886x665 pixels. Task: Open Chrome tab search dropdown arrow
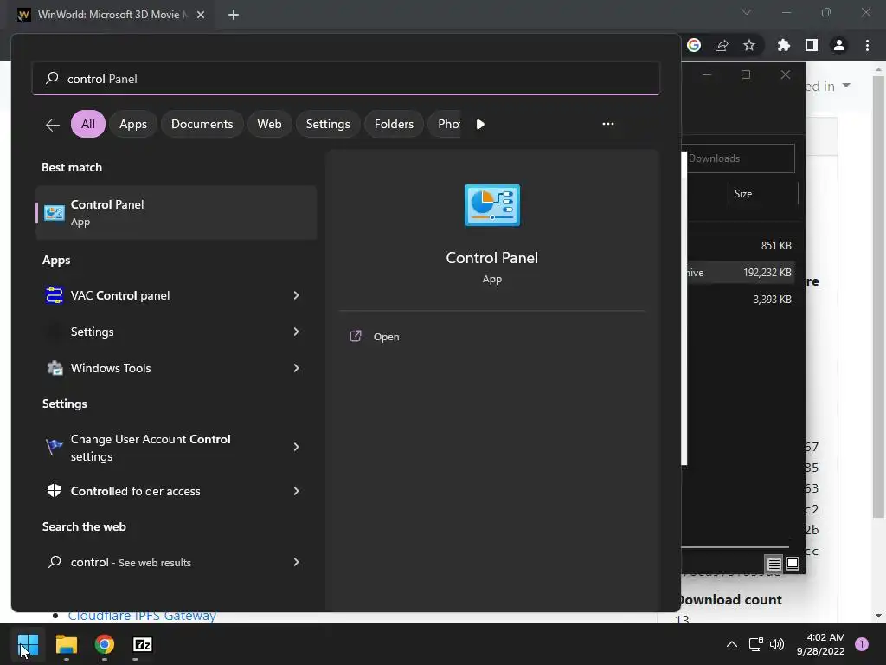[x=747, y=12]
